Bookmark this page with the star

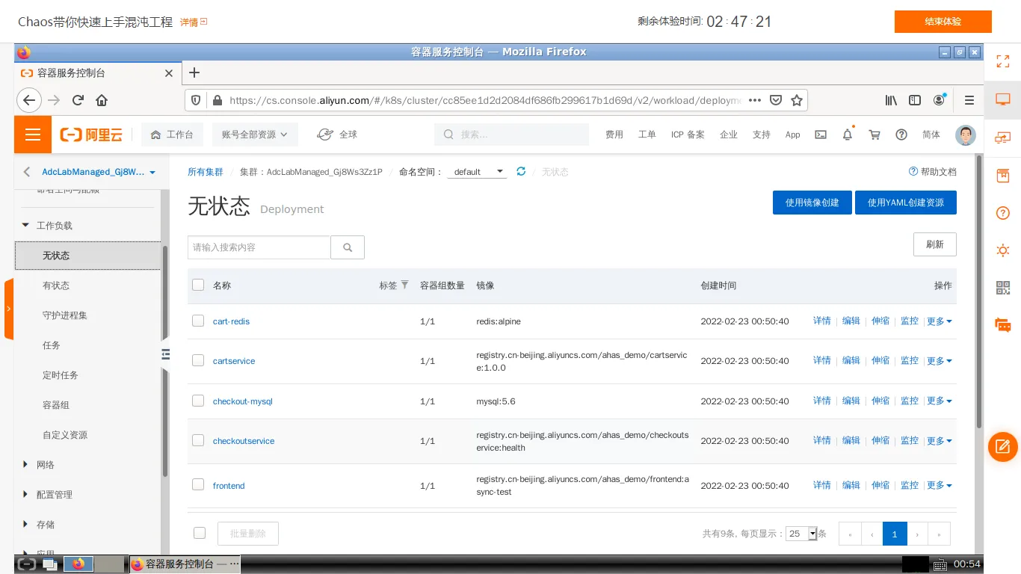[x=797, y=100]
